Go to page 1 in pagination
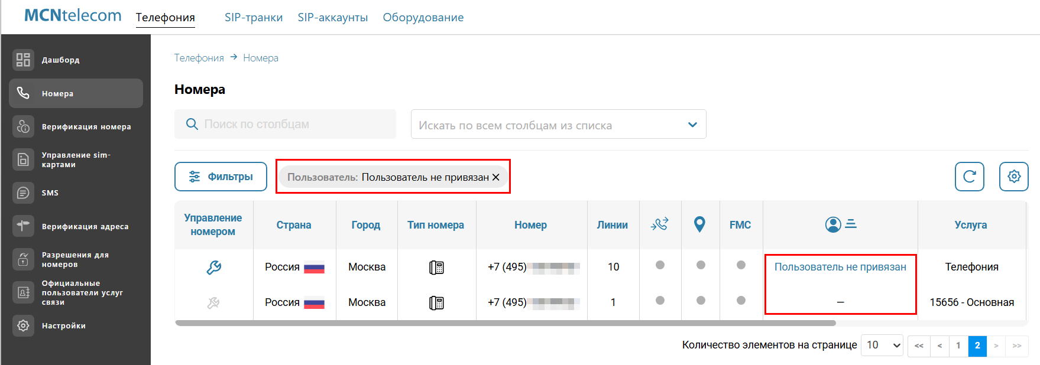The width and height of the screenshot is (1040, 365). pyautogui.click(x=958, y=346)
